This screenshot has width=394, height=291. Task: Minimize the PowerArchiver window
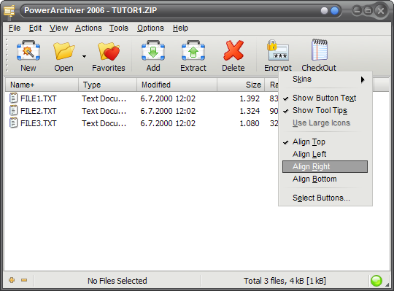357,11
